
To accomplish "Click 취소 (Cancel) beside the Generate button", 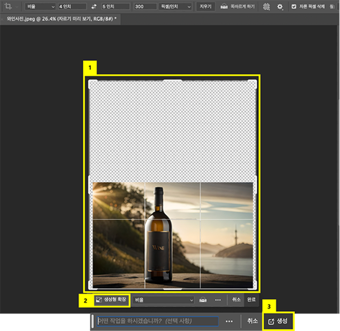I will (x=253, y=321).
